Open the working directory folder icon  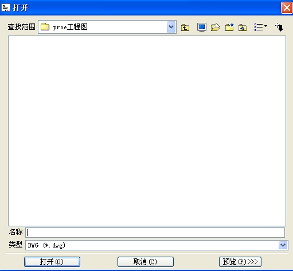(216, 27)
